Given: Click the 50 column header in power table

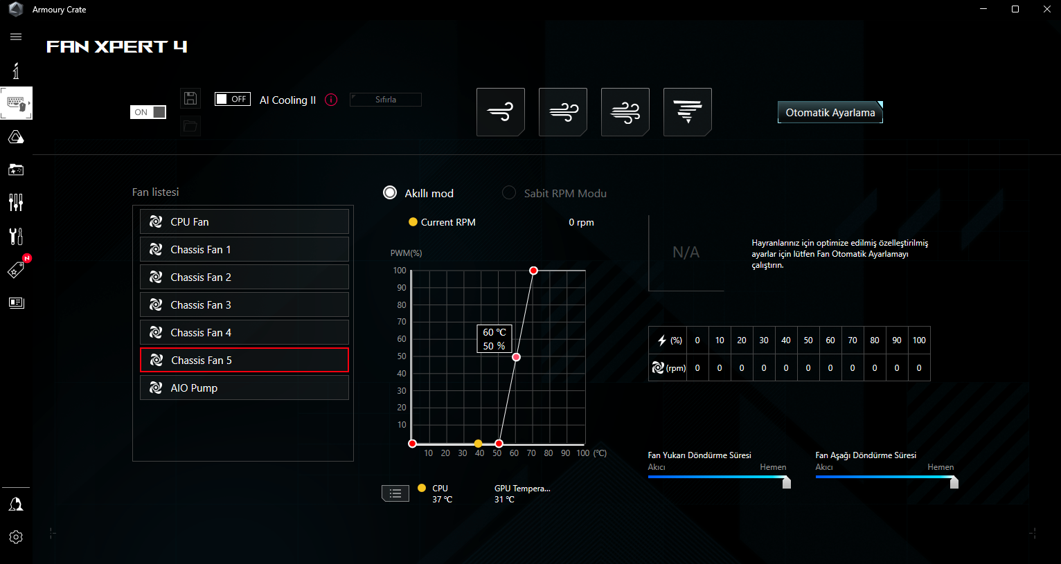Looking at the screenshot, I should point(808,340).
